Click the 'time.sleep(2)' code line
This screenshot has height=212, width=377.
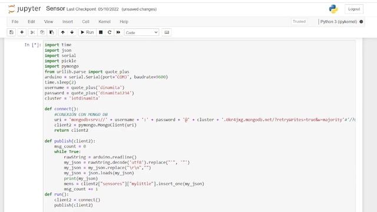60,82
